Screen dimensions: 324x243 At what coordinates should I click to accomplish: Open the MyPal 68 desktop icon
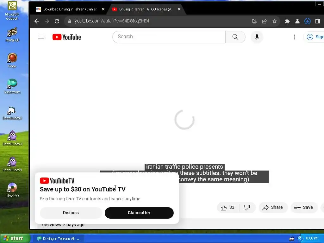(x=12, y=35)
